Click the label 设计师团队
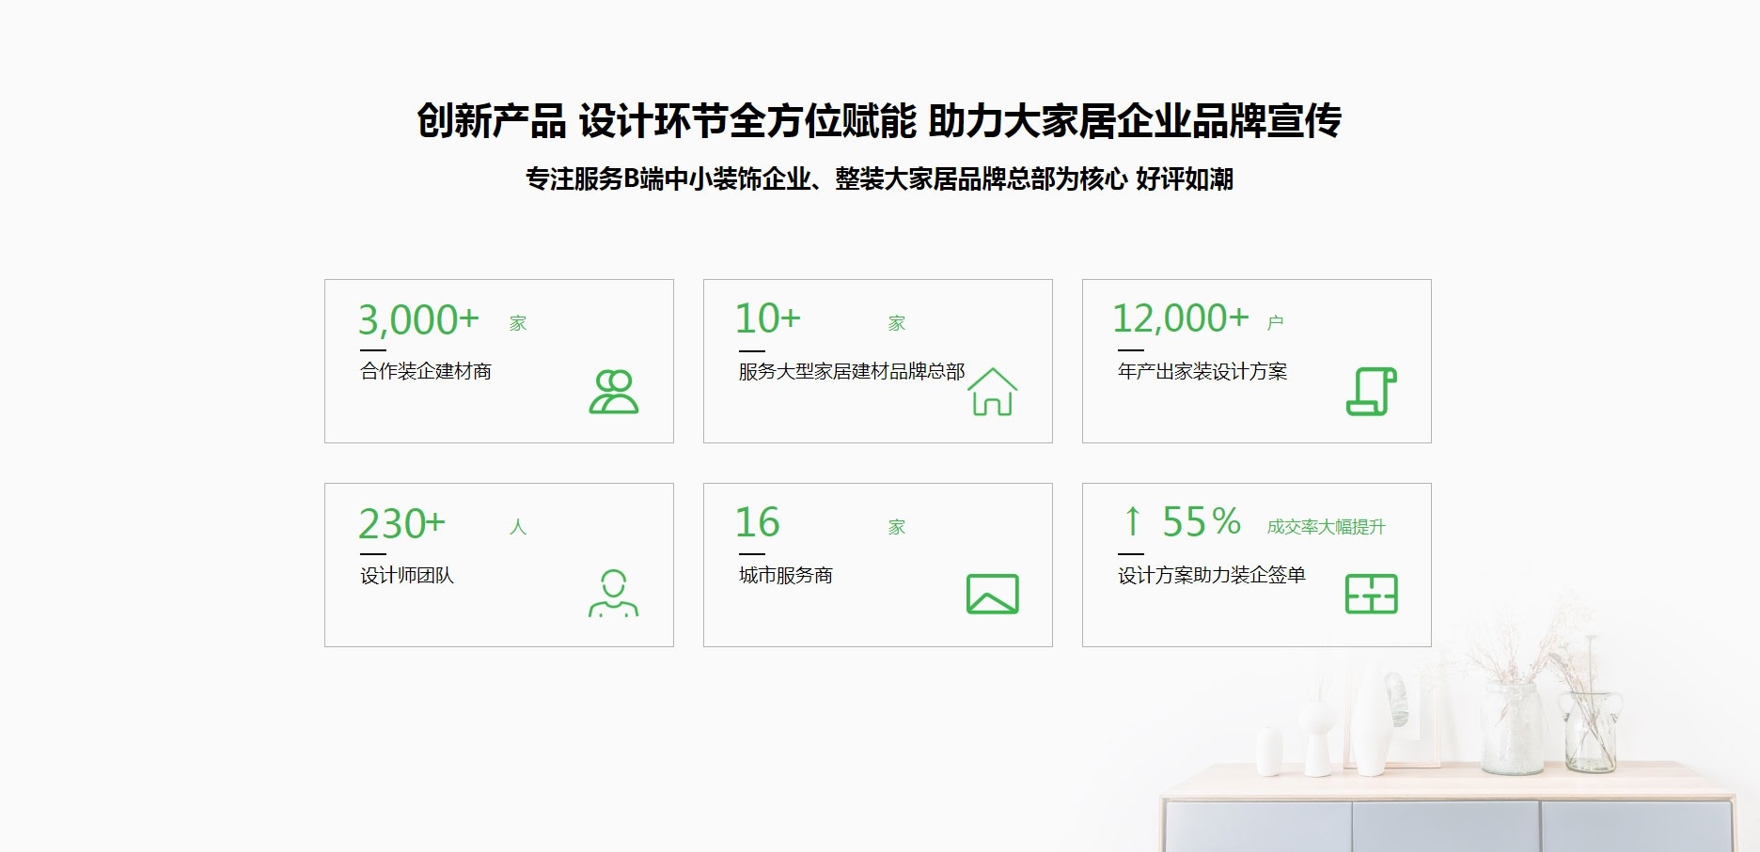This screenshot has width=1760, height=852. pos(407,575)
